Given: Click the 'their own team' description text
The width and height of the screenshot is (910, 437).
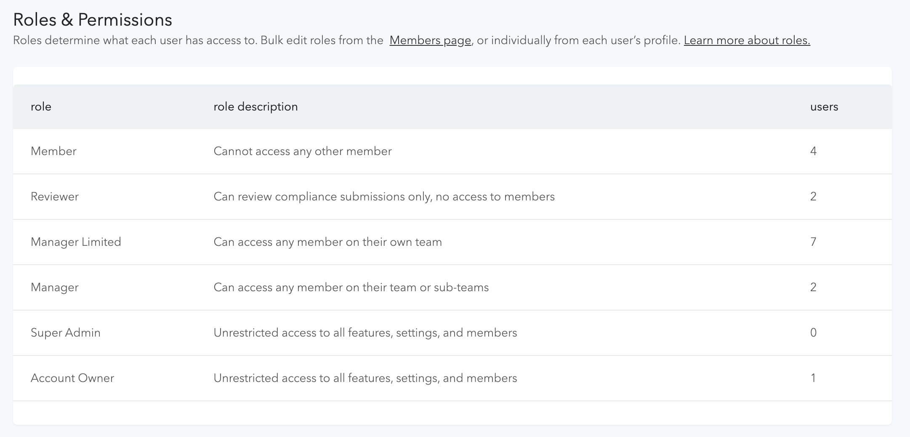Looking at the screenshot, I should pyautogui.click(x=327, y=242).
